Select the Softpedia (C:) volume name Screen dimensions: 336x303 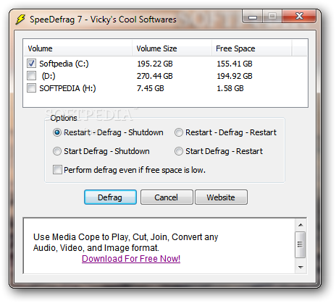[x=64, y=64]
